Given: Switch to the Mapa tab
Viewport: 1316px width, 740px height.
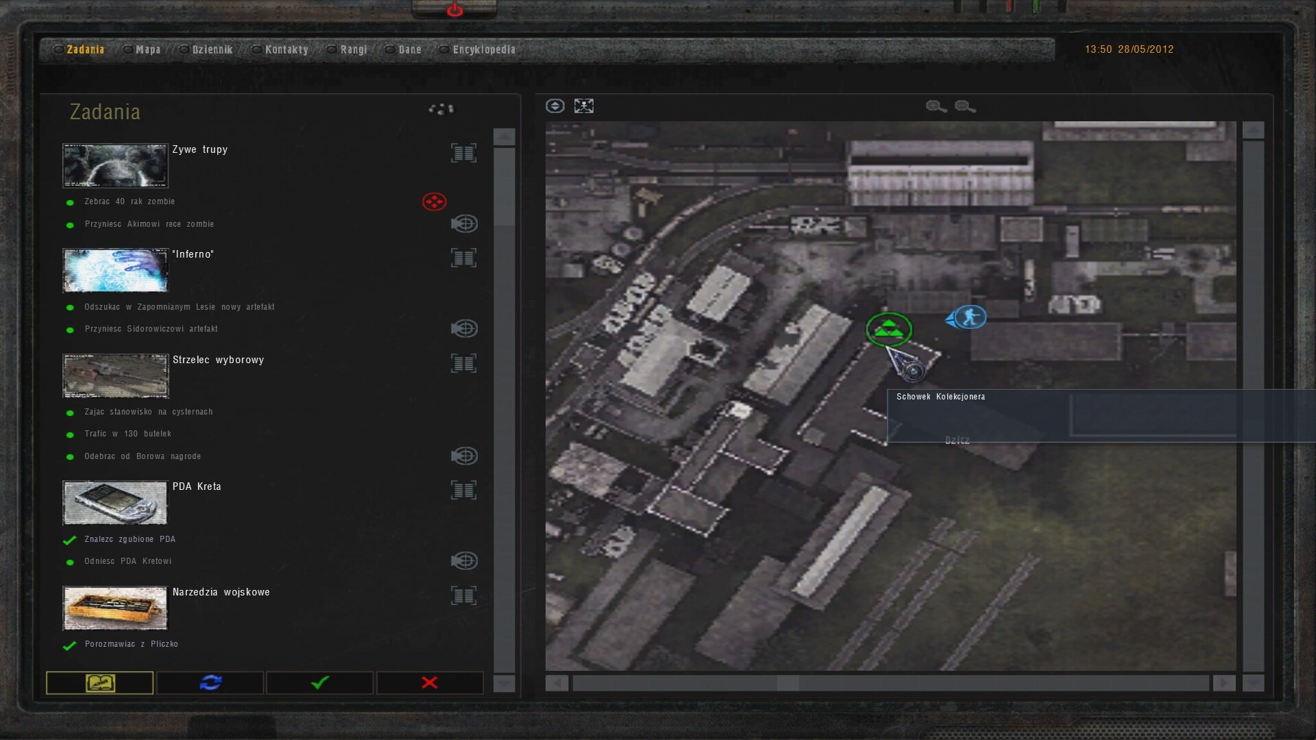Looking at the screenshot, I should [147, 49].
